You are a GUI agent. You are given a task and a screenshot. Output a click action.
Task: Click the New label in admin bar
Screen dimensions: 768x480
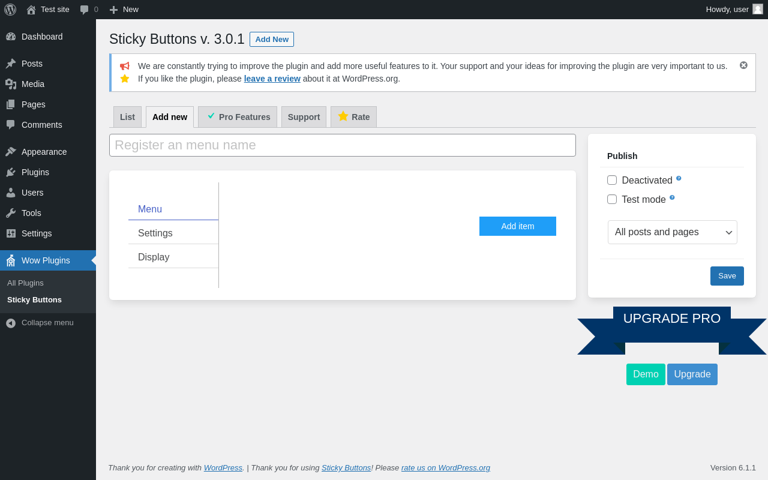point(131,10)
